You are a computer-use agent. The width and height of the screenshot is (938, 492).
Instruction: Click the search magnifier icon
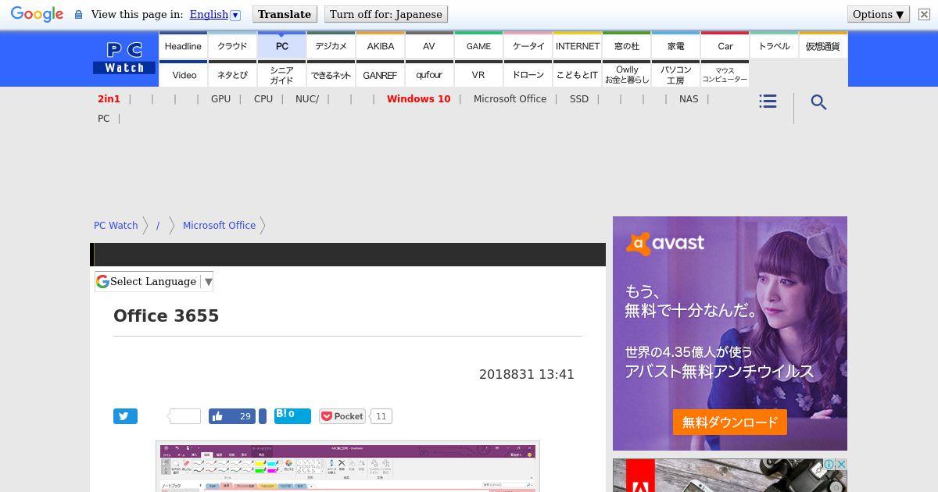pos(818,102)
